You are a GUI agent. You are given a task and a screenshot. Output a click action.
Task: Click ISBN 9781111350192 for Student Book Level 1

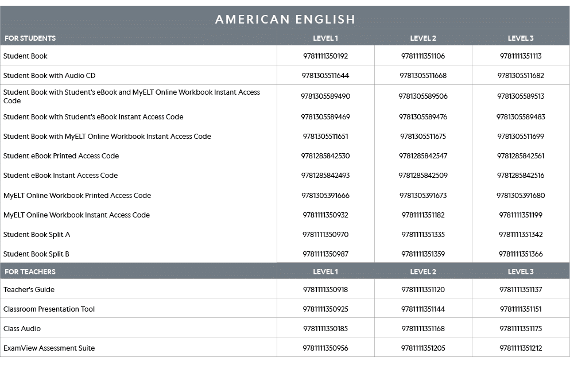pyautogui.click(x=325, y=56)
